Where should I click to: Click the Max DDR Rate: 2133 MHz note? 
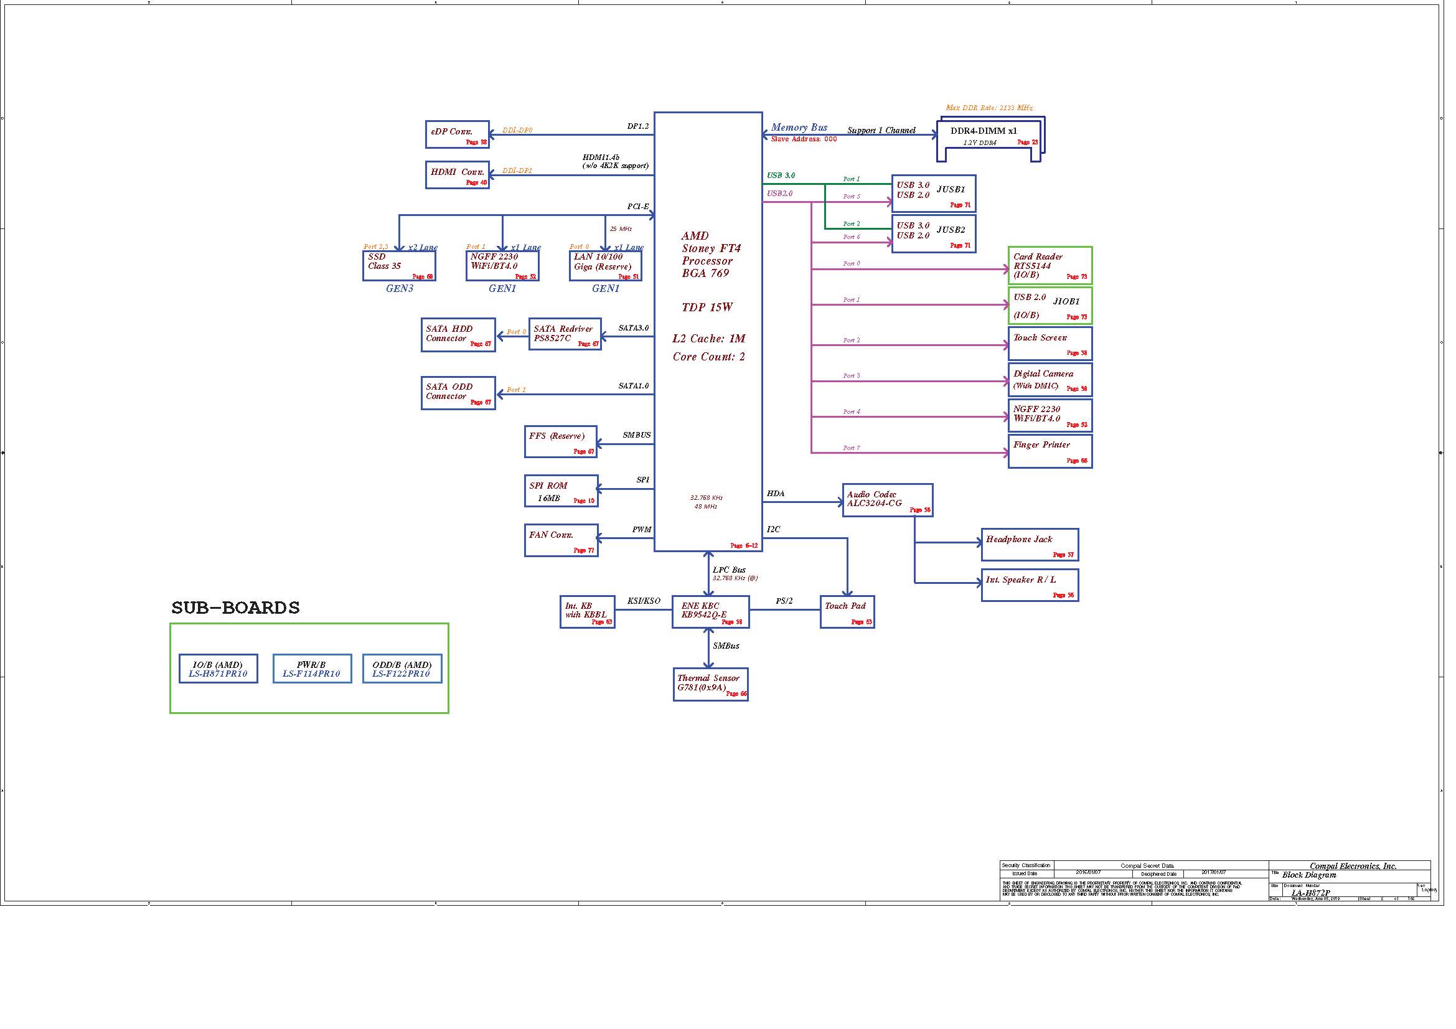(989, 108)
